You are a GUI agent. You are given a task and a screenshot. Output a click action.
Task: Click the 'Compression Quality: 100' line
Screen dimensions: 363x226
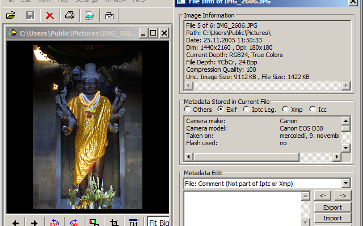click(x=221, y=69)
